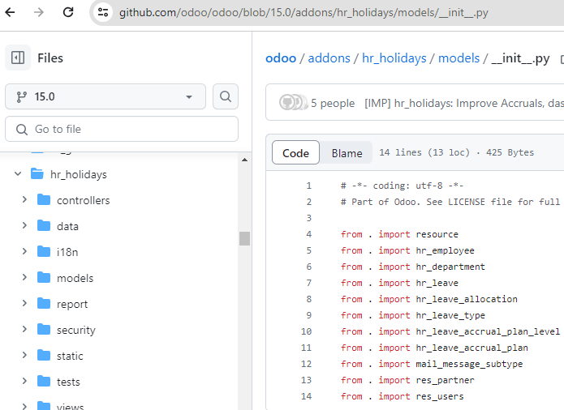
Task: Expand the i18n folder chevron
Action: [x=24, y=251]
